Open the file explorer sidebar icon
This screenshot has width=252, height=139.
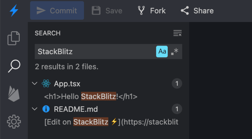tap(14, 38)
